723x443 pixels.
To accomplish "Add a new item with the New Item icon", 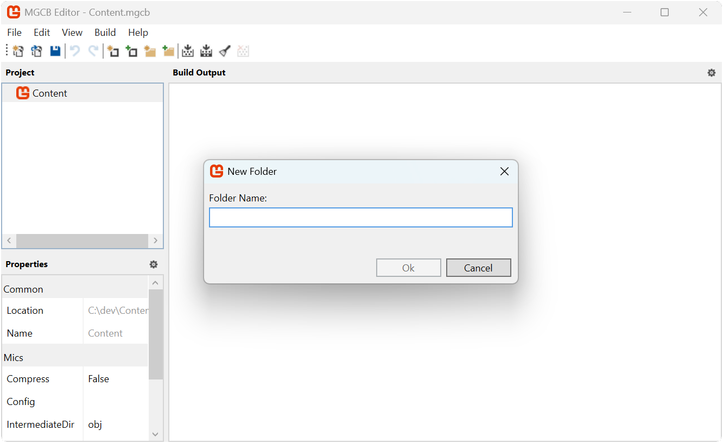I will point(112,50).
